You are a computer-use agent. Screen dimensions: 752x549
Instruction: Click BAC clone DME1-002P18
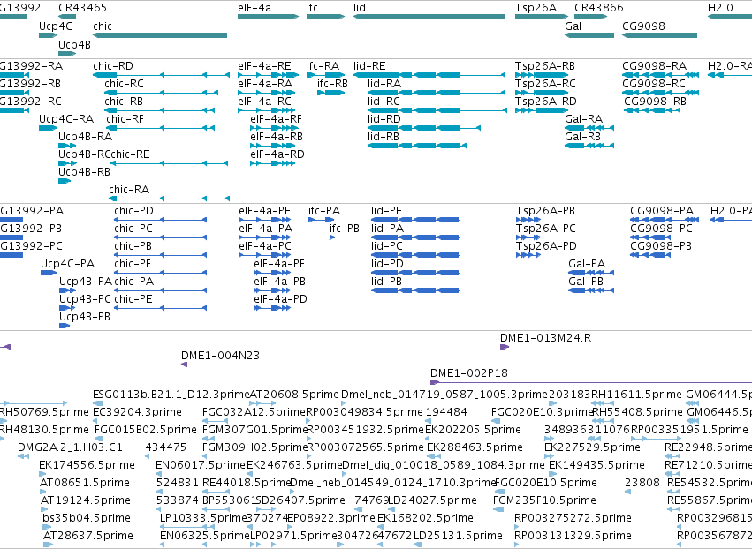(x=591, y=382)
